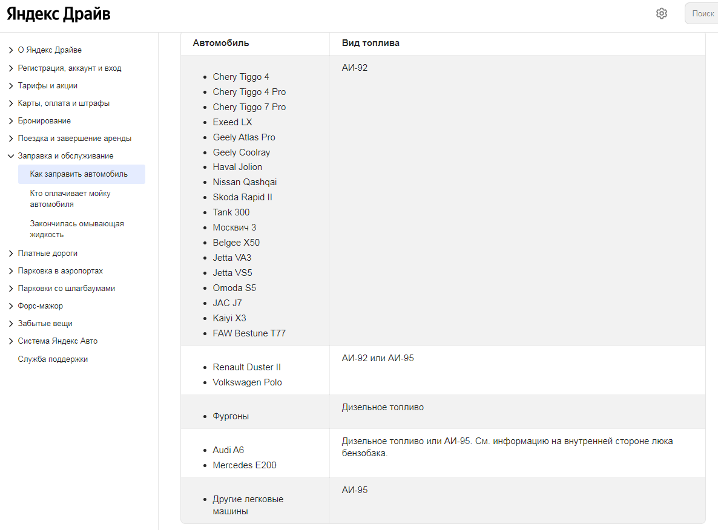Viewport: 718px width, 530px height.
Task: Open Система Яндекс Авто section
Action: pyautogui.click(x=58, y=341)
